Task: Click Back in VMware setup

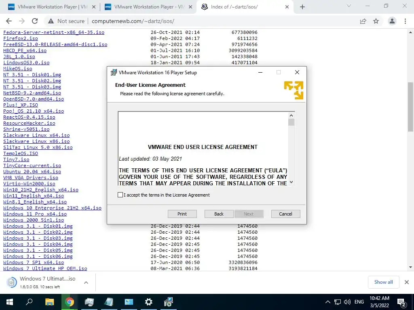Action: pyautogui.click(x=219, y=214)
